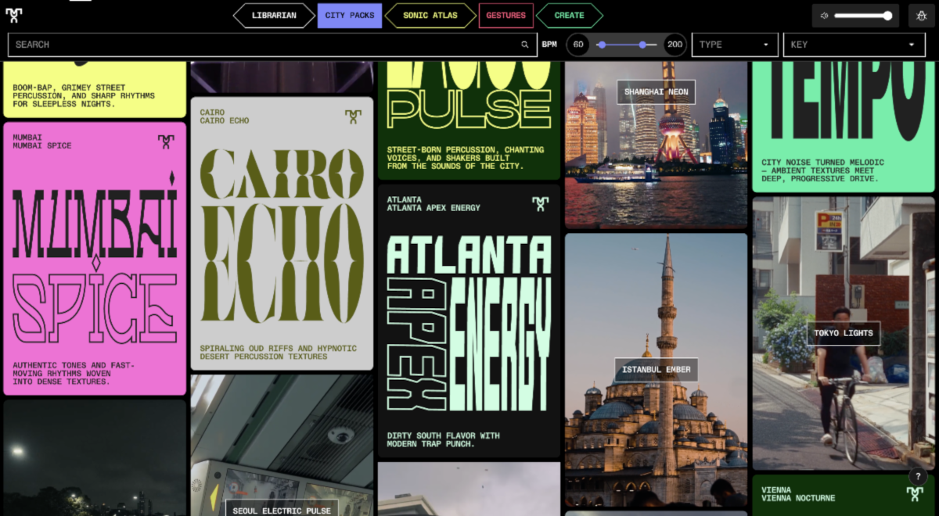Click 'Street-born percussion, chanting voices' description
This screenshot has height=516, width=939.
(x=465, y=157)
